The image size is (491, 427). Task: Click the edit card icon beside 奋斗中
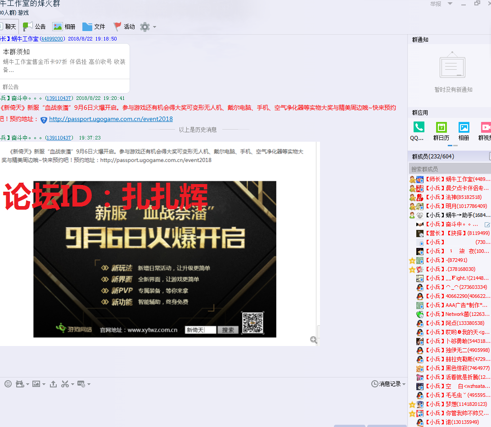pos(487,225)
